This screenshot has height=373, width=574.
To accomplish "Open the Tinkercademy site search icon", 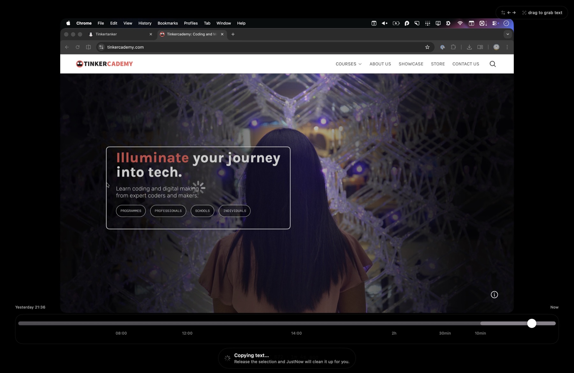I will point(493,64).
